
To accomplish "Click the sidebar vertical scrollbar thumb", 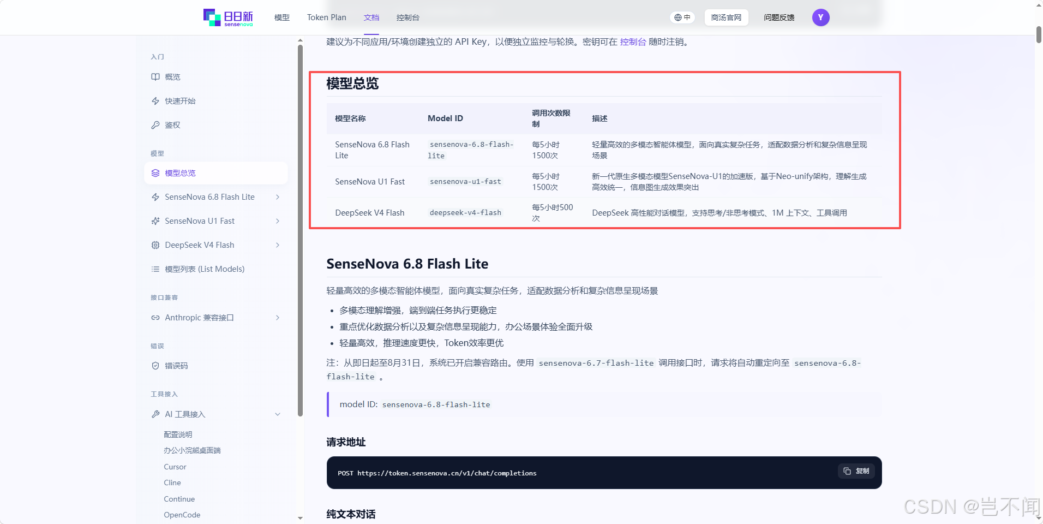I will click(x=300, y=230).
